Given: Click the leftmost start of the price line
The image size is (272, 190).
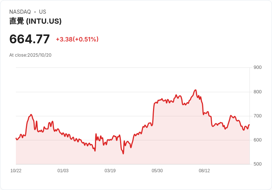Looking at the screenshot, I should [16, 138].
